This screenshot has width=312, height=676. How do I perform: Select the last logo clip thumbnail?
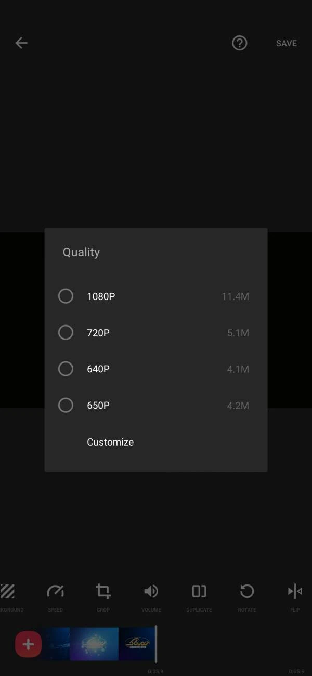137,644
